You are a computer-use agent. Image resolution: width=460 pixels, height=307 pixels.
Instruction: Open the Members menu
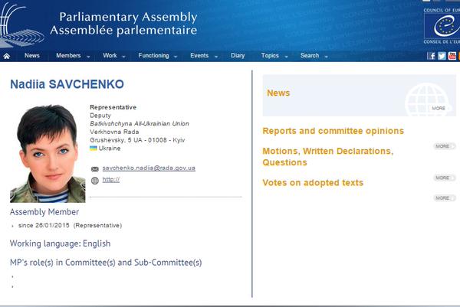pyautogui.click(x=68, y=56)
